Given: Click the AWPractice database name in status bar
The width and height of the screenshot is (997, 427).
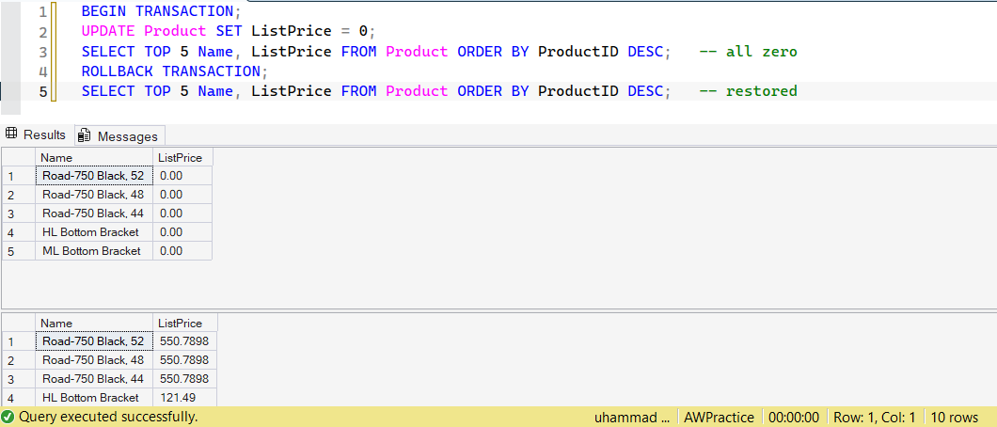Looking at the screenshot, I should 720,418.
